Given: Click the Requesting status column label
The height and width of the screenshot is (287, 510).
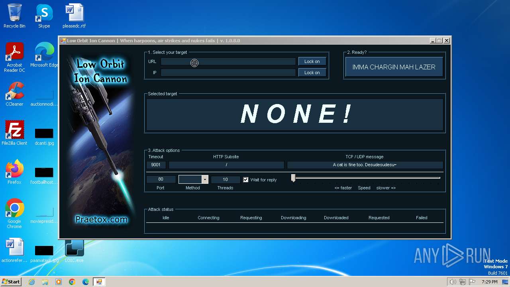Looking at the screenshot, I should point(251,218).
